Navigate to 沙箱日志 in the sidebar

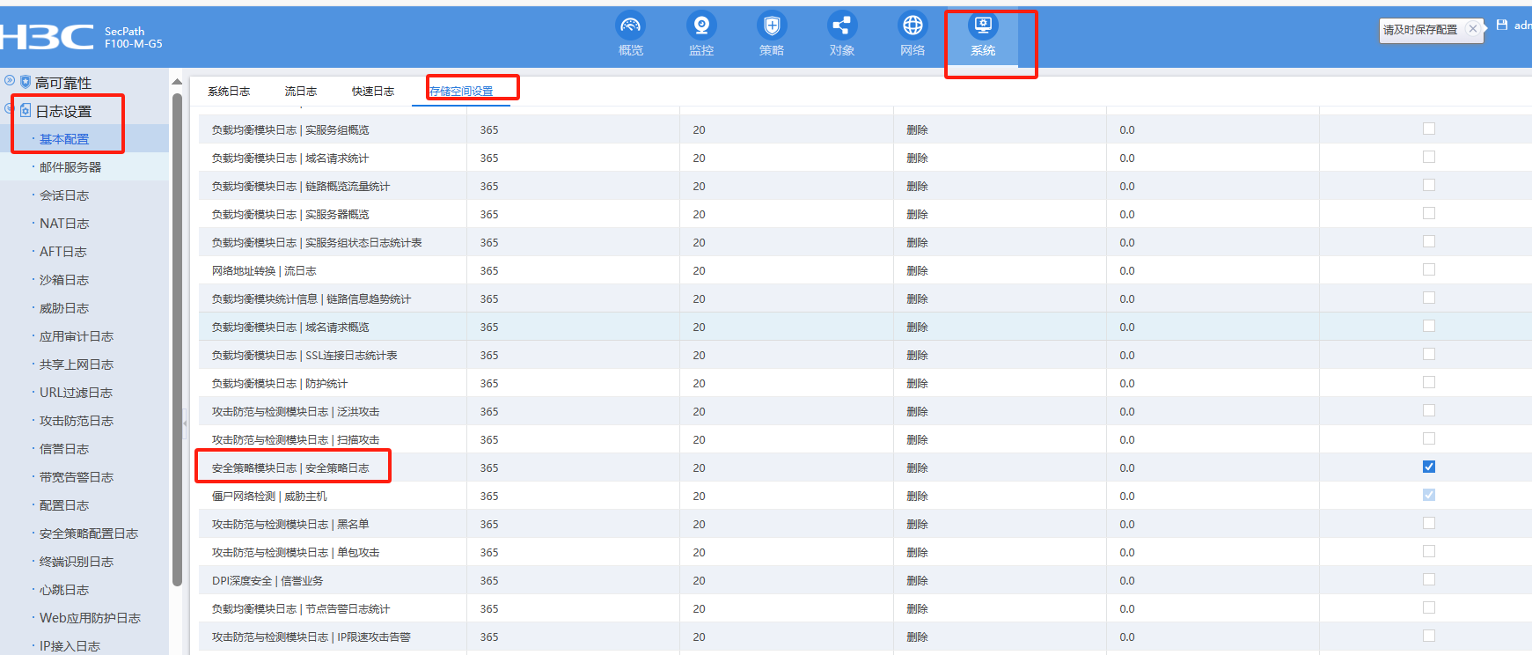(64, 280)
